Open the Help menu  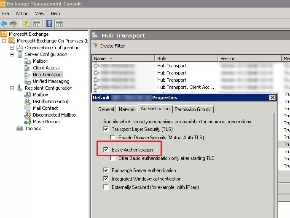[56, 13]
